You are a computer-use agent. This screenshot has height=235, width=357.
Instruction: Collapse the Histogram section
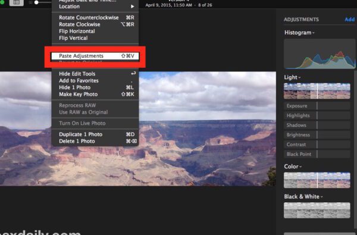click(x=299, y=33)
